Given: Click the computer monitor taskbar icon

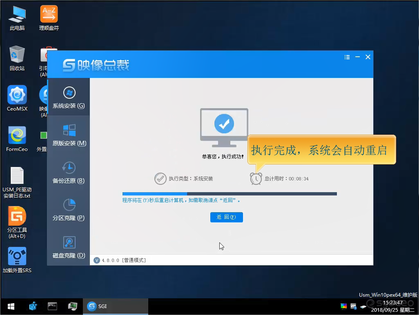Looking at the screenshot, I should [x=72, y=306].
